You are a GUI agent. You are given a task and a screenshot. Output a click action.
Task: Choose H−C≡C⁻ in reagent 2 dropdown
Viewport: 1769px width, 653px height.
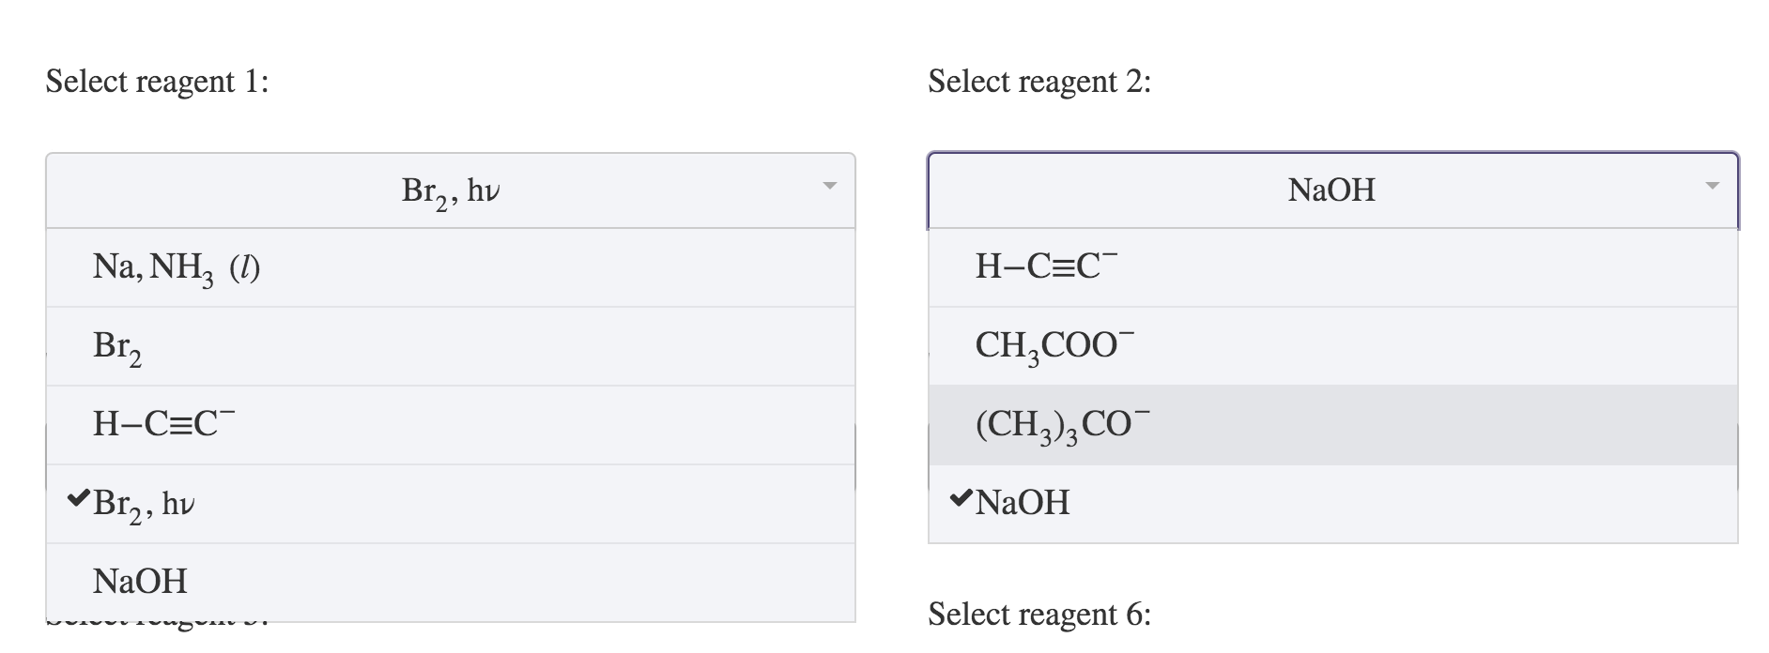(x=1045, y=267)
